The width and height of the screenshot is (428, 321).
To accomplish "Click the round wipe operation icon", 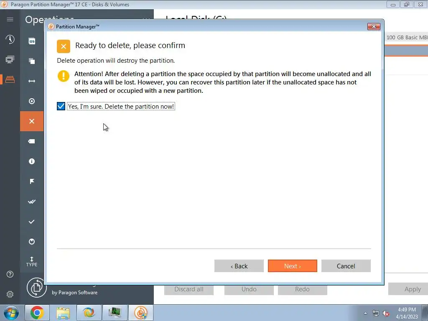I will pos(32,242).
